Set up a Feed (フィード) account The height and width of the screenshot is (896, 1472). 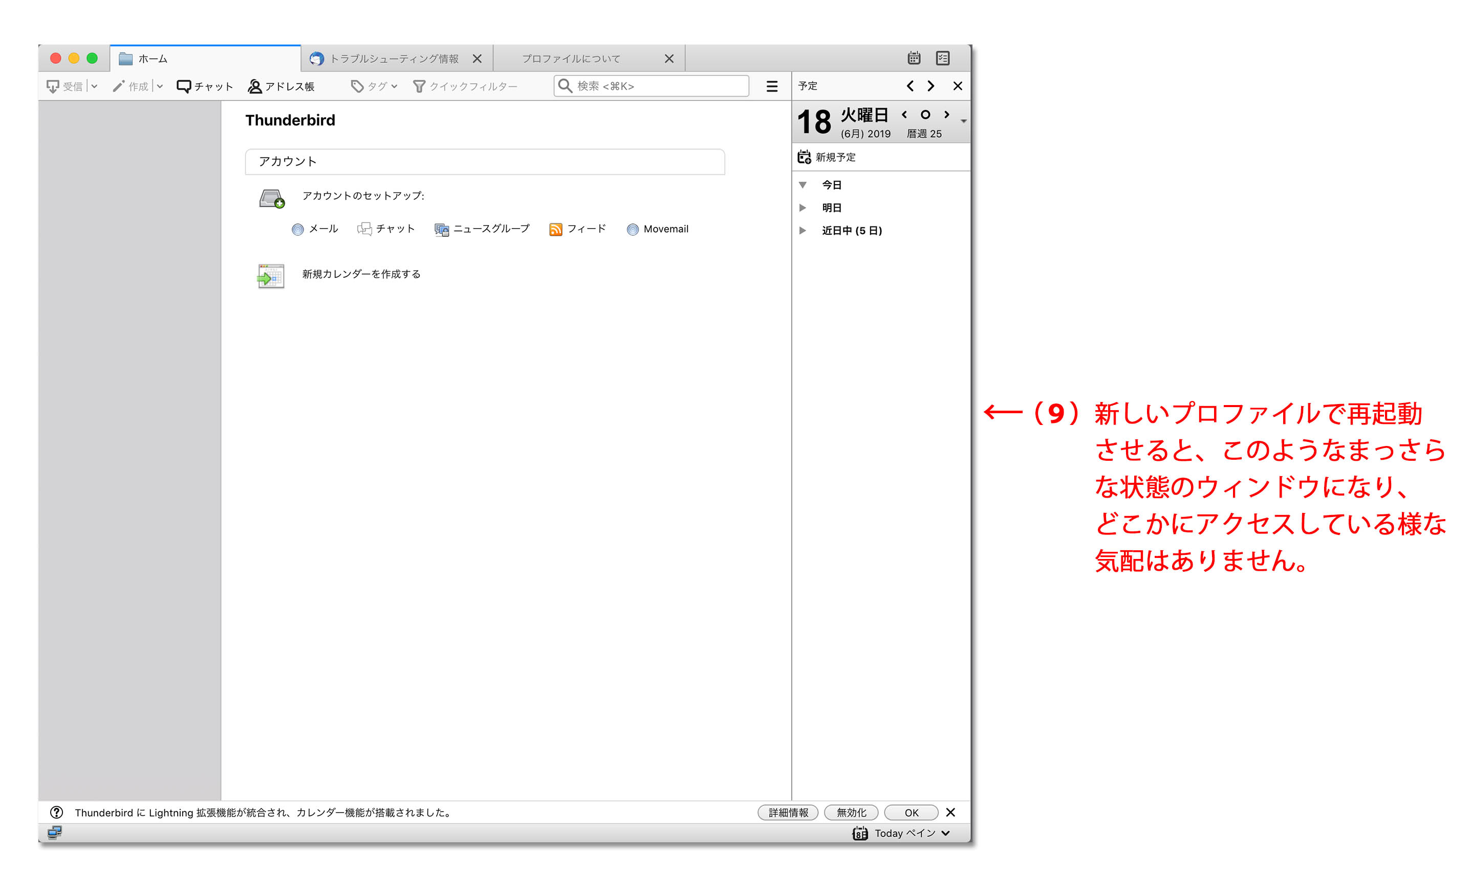pos(577,229)
